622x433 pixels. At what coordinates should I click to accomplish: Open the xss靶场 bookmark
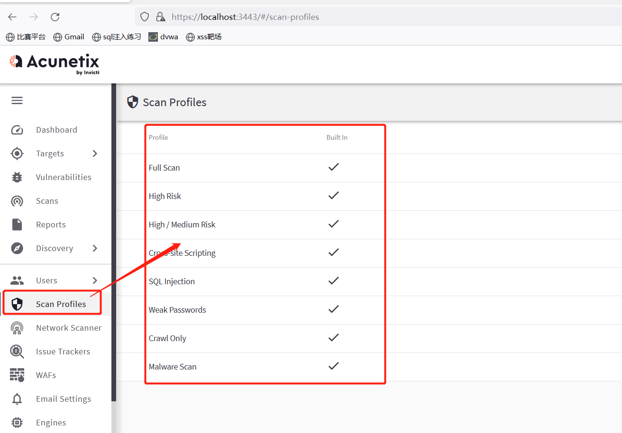point(204,36)
